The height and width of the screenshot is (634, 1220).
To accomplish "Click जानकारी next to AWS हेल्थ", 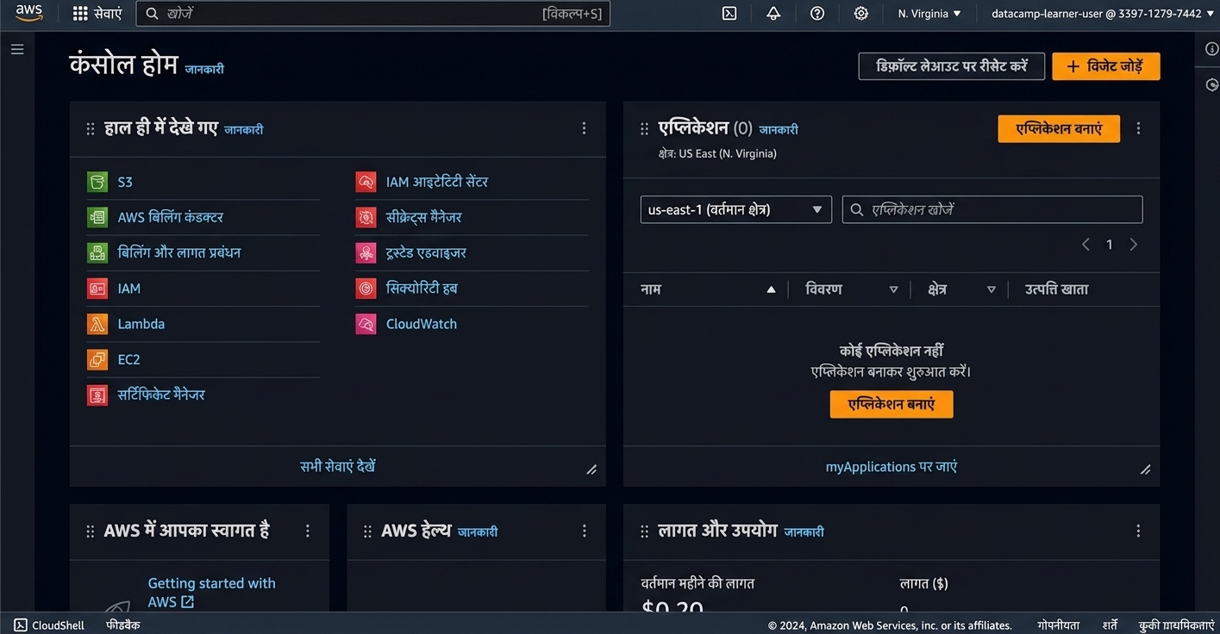I will tap(478, 532).
